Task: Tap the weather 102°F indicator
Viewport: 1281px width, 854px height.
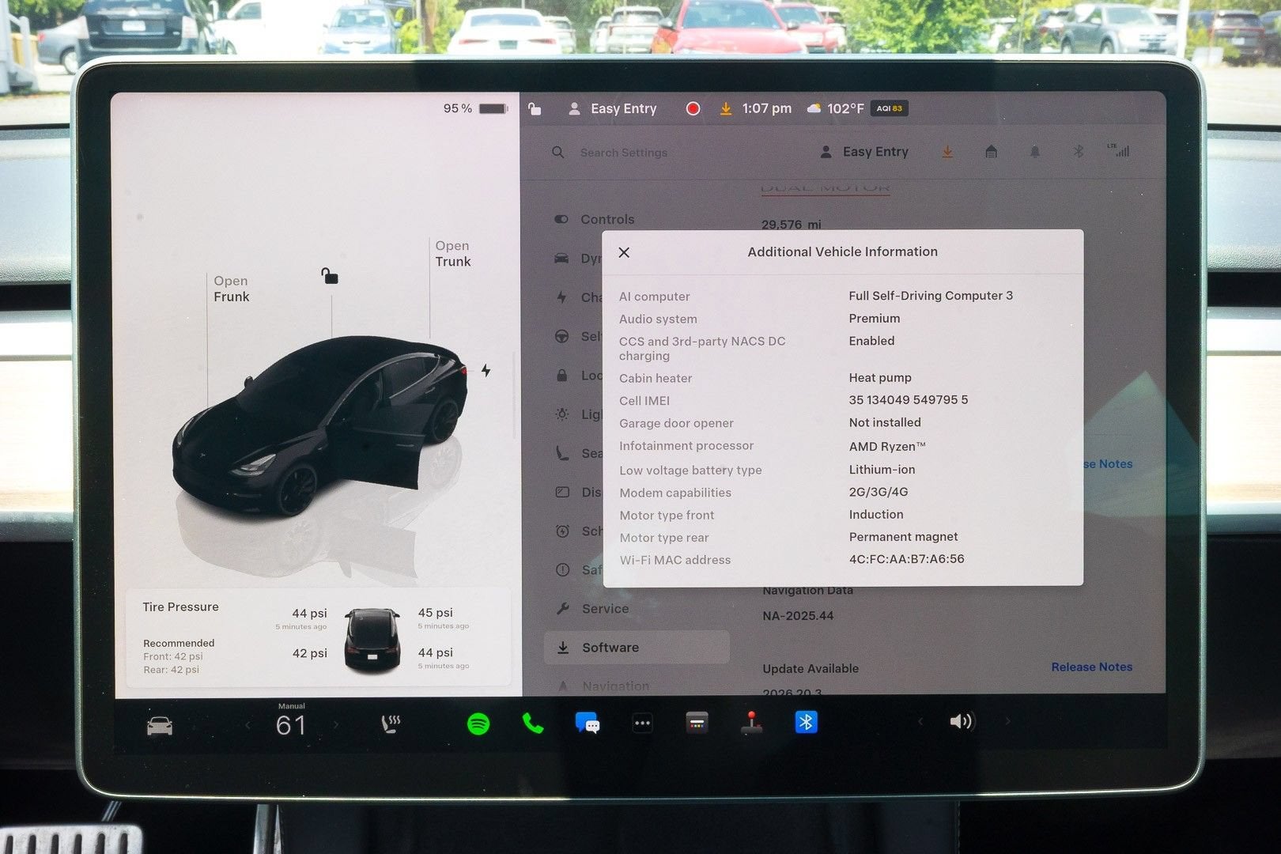Action: click(835, 108)
